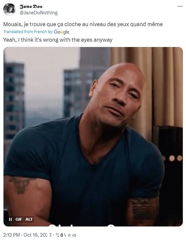The width and height of the screenshot is (186, 242).
Task: Select the original French tweet text
Action: (83, 24)
